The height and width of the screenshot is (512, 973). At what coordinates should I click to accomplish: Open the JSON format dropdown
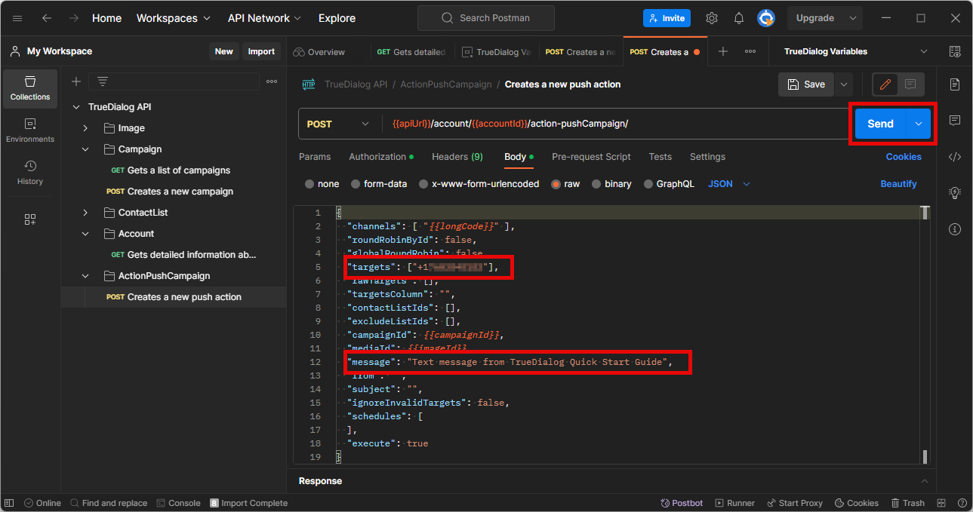pyautogui.click(x=729, y=184)
